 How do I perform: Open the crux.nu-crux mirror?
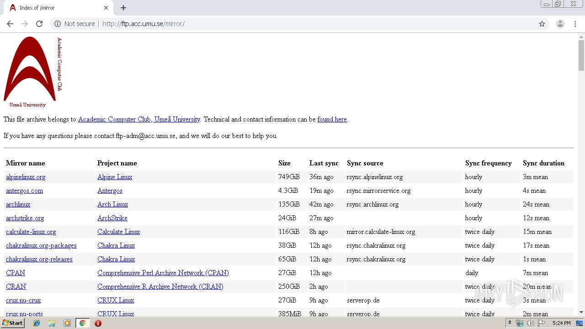click(23, 300)
